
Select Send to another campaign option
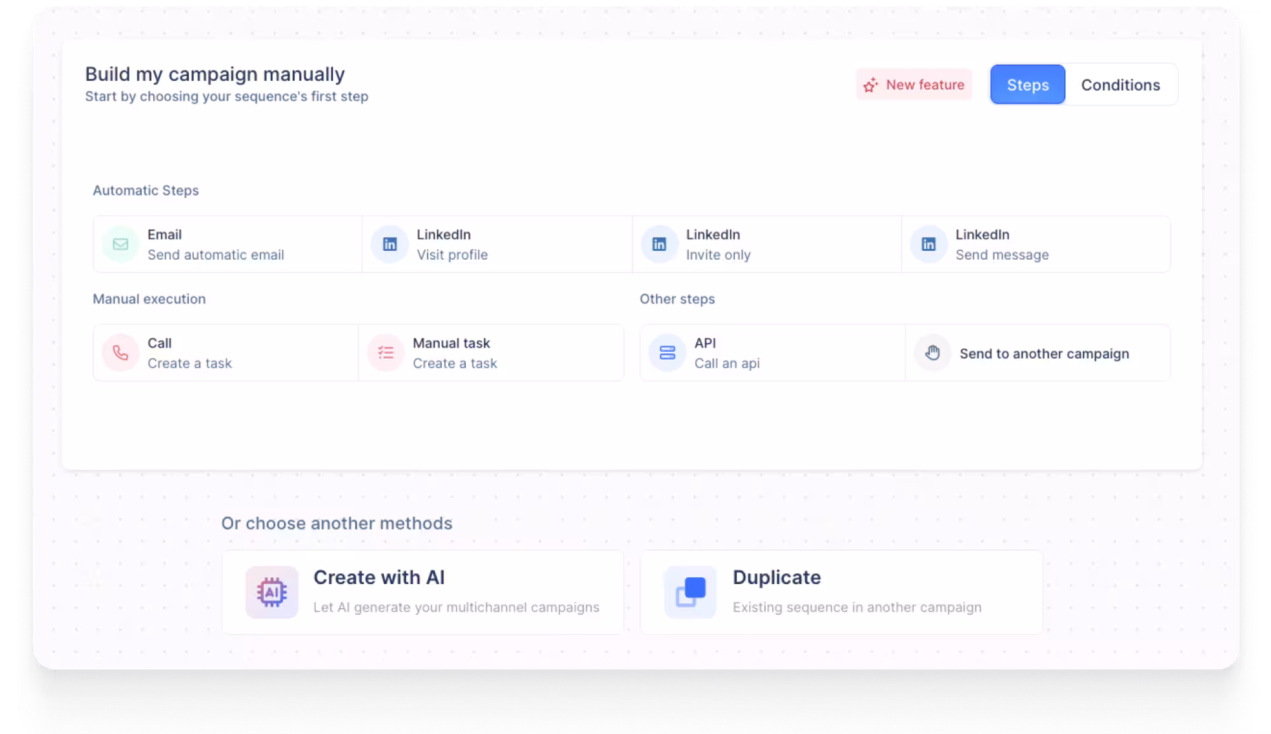pos(1044,354)
